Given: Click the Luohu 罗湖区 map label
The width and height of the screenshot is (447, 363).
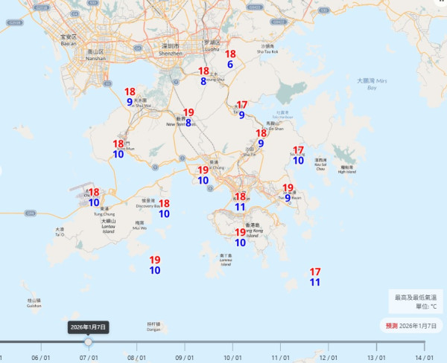Looking at the screenshot, I should [212, 45].
